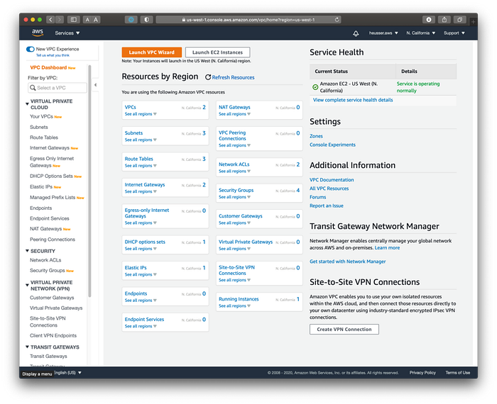
Task: Expand See all regions under Security Groups
Action: pos(234,197)
